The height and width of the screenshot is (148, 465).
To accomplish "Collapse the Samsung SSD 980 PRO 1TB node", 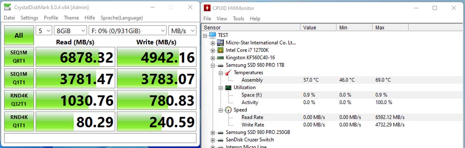I will 213,65.
